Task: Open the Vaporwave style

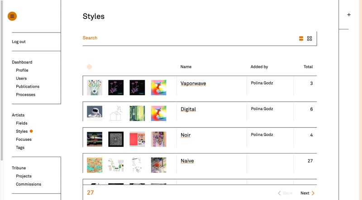Action: click(x=193, y=84)
